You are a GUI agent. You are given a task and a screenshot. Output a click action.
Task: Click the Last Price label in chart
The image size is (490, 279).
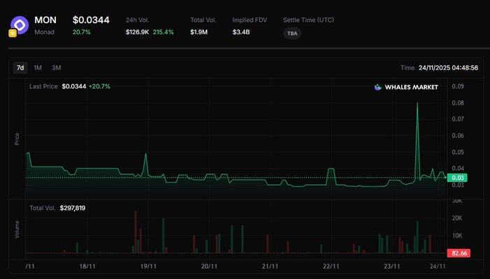[44, 86]
